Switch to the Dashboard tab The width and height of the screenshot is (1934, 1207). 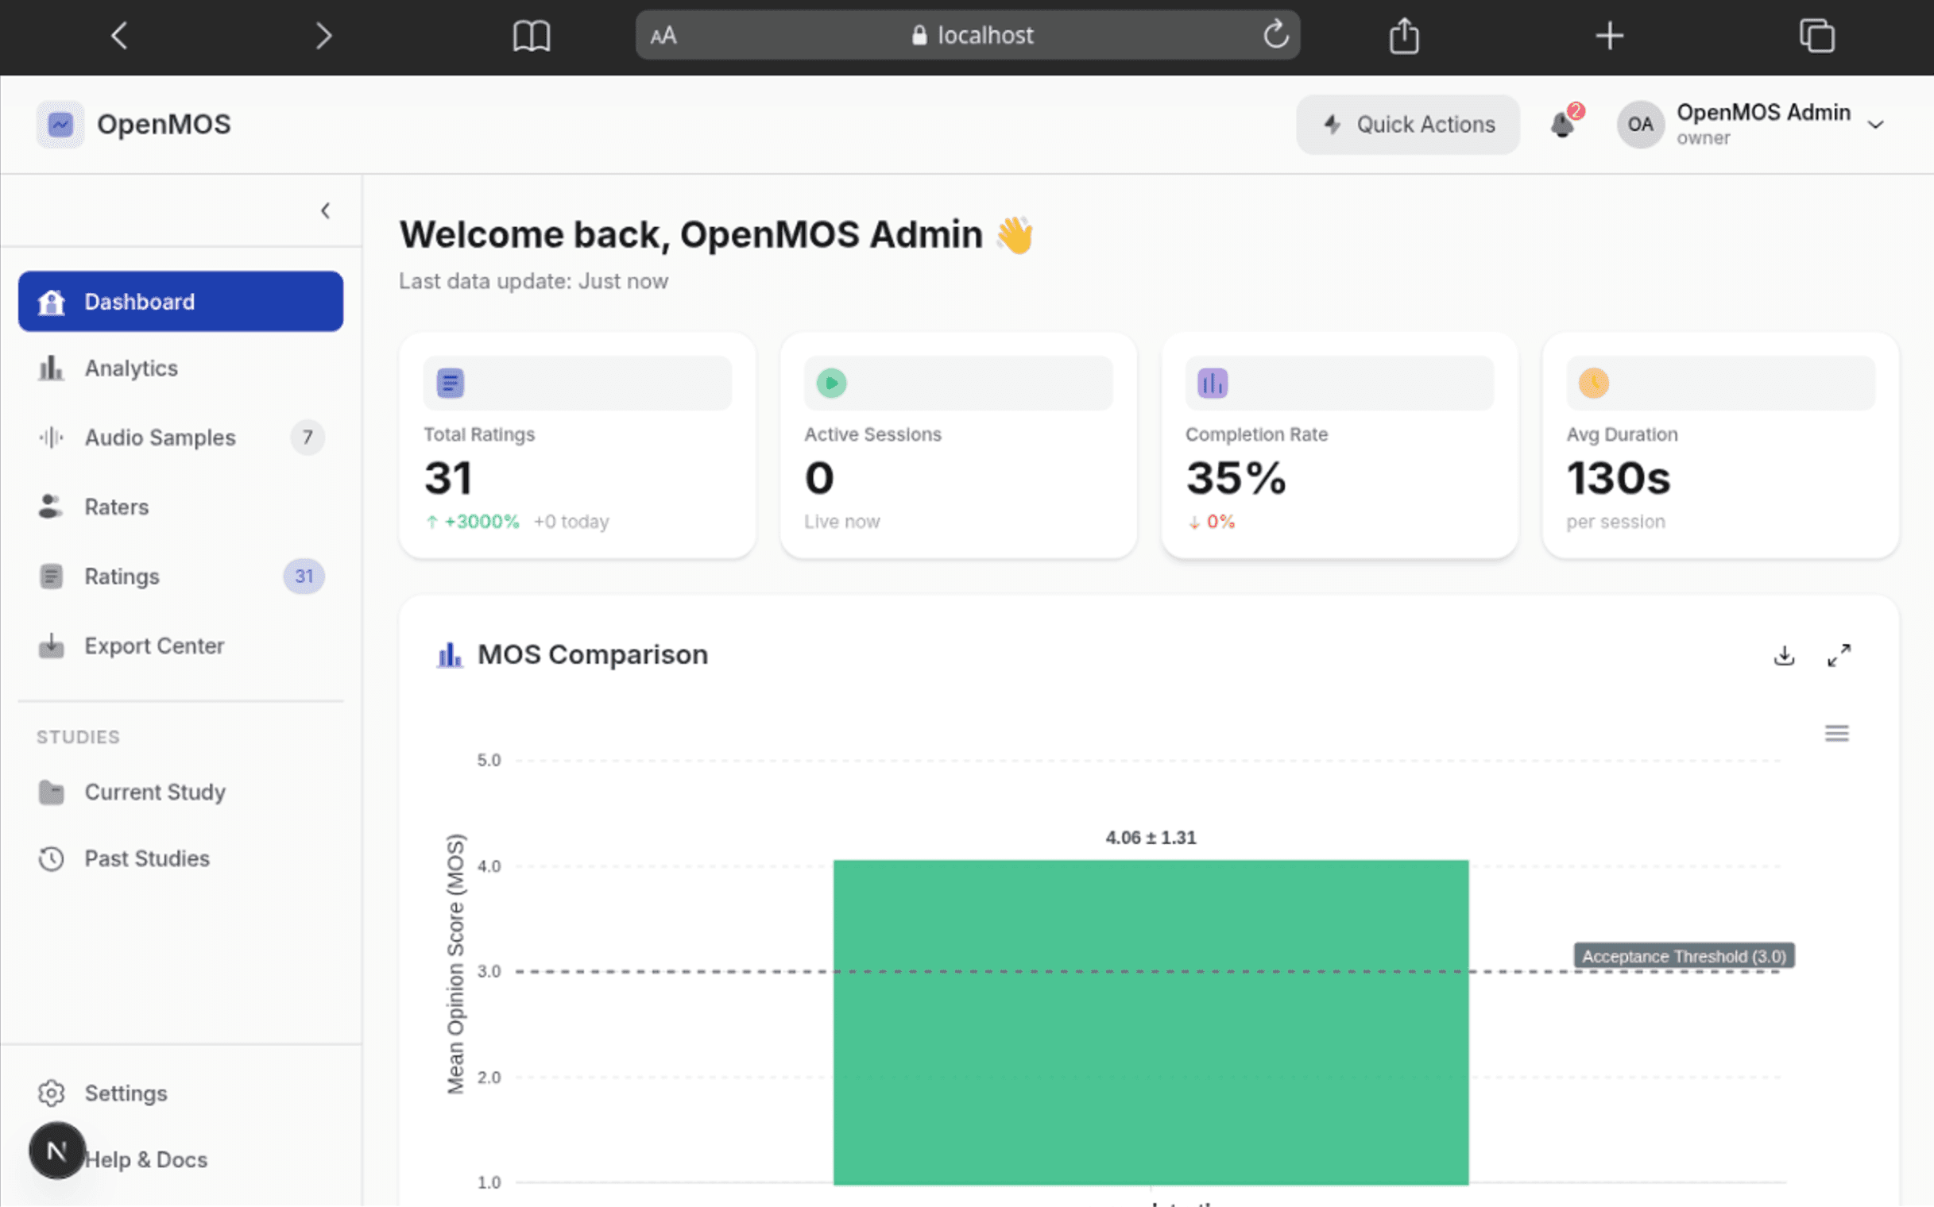pyautogui.click(x=139, y=301)
